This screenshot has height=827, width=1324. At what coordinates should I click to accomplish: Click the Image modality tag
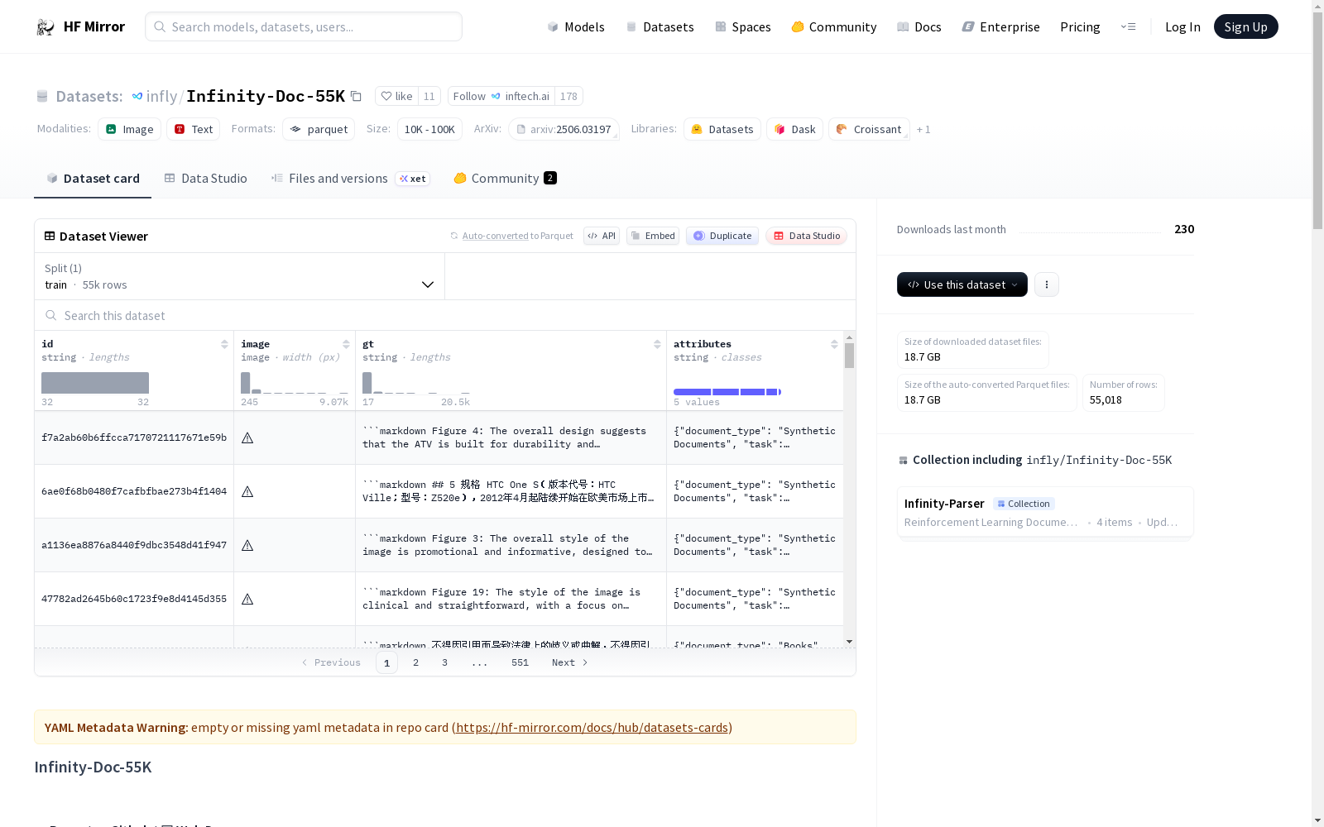click(x=129, y=129)
